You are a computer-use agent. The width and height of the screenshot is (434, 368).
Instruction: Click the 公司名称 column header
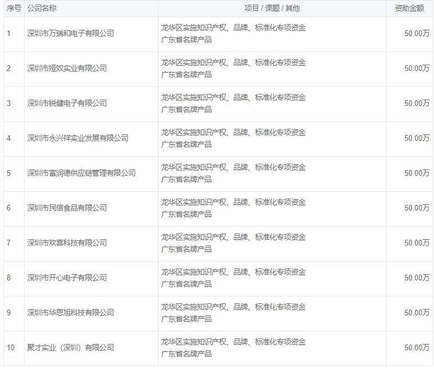(x=42, y=9)
